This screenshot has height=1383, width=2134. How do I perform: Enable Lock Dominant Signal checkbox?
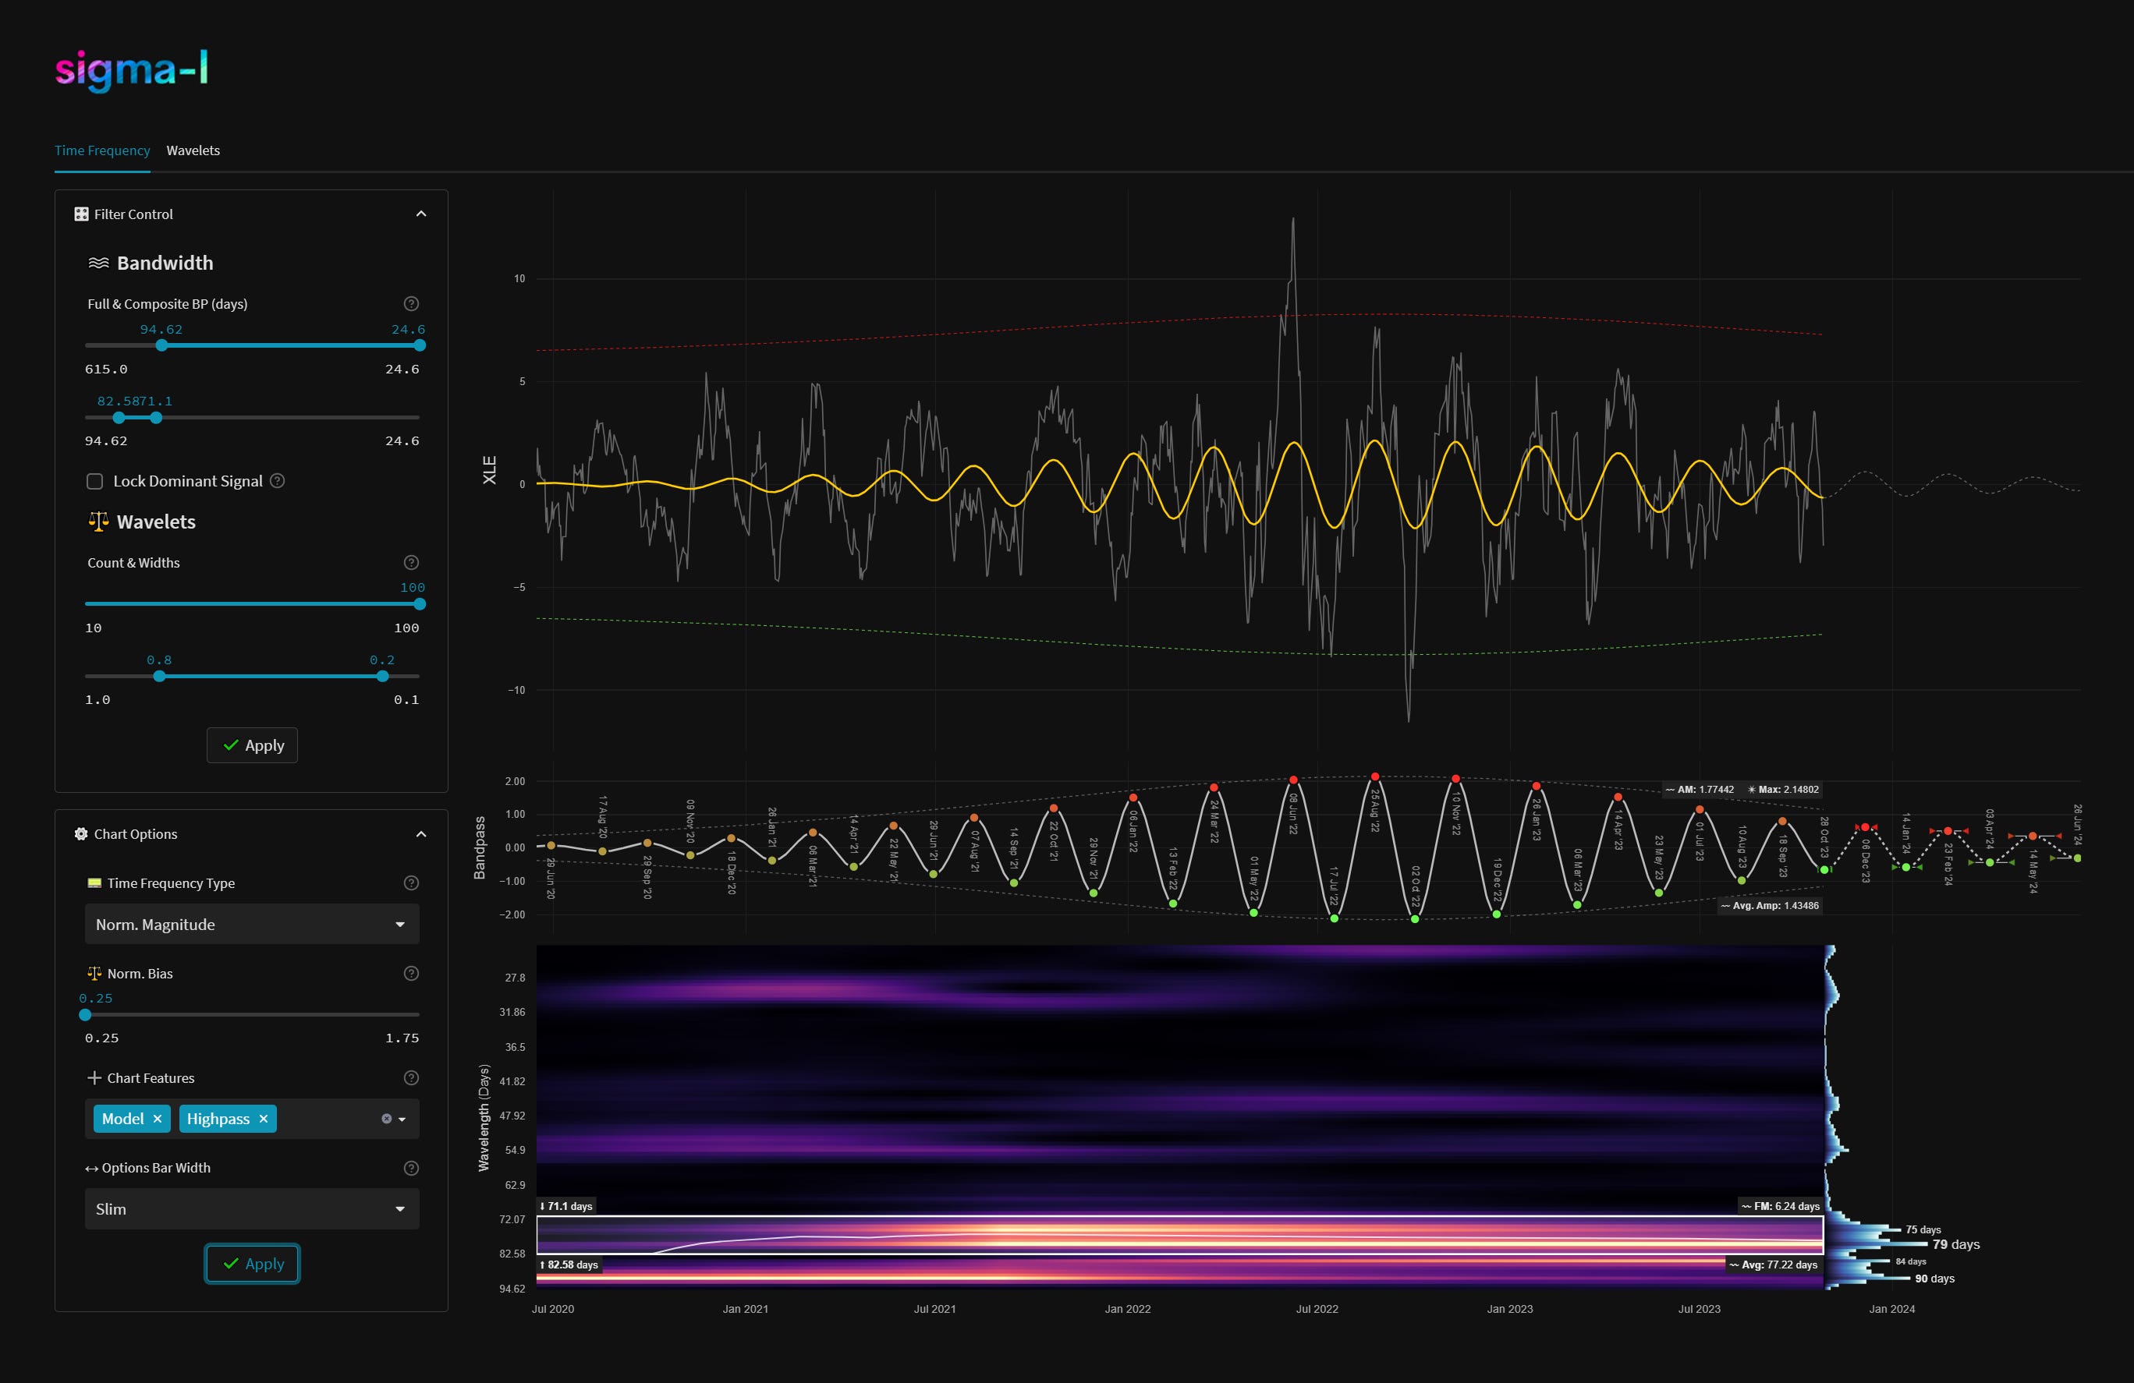[95, 481]
